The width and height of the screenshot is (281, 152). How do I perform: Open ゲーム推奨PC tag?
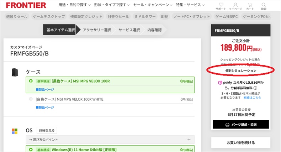tap(227, 16)
